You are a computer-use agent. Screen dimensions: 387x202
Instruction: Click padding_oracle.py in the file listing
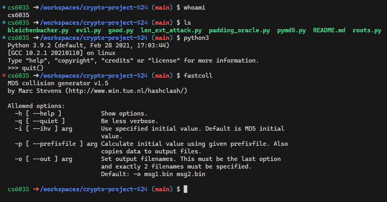point(239,30)
